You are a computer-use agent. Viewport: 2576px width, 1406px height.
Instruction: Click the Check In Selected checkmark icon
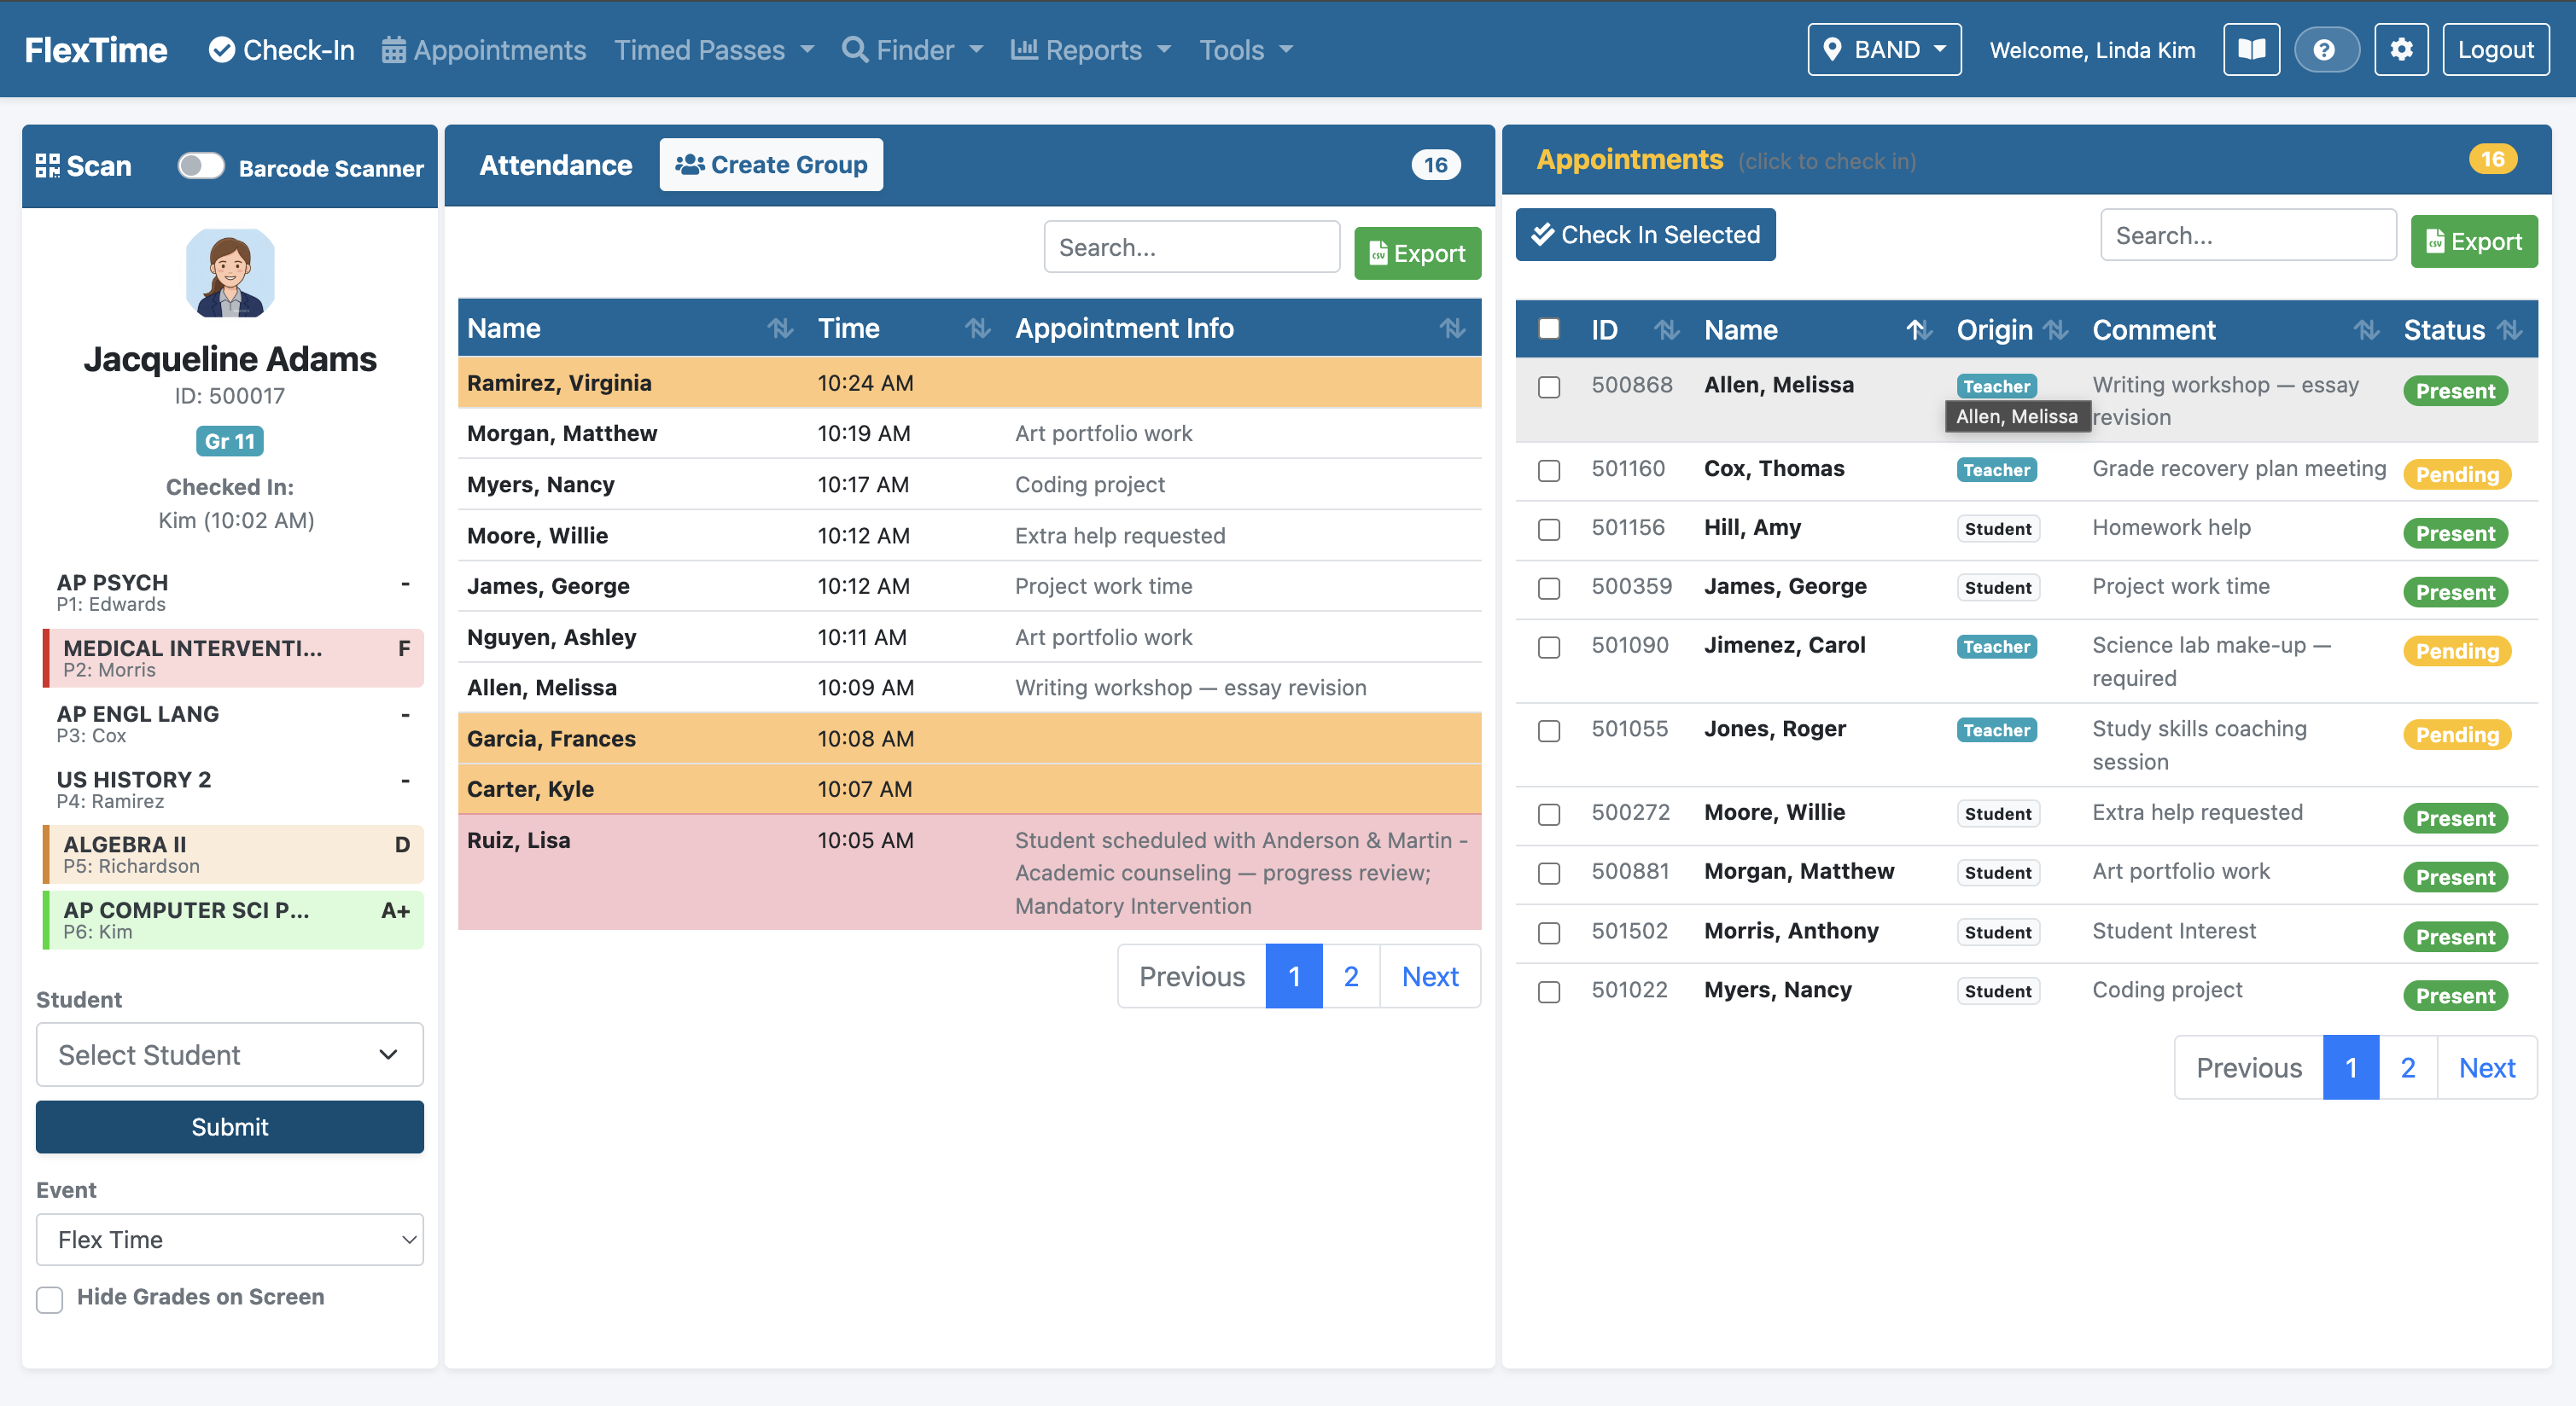click(1543, 234)
